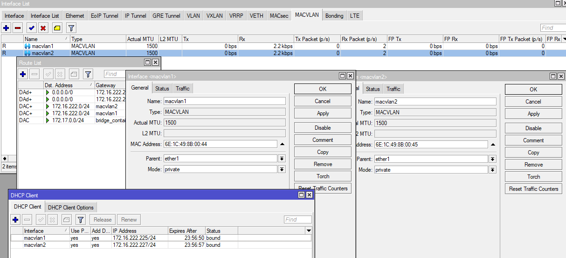
Task: Click Reset Traffic Counters in macvlan2 dialog
Action: (533, 189)
